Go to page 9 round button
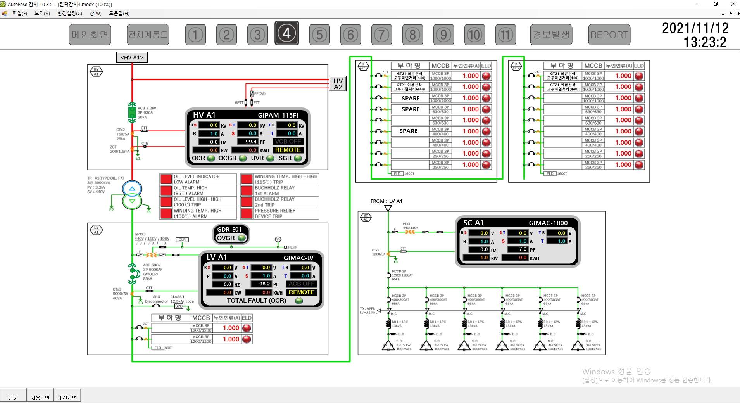This screenshot has height=403, width=740. click(443, 35)
